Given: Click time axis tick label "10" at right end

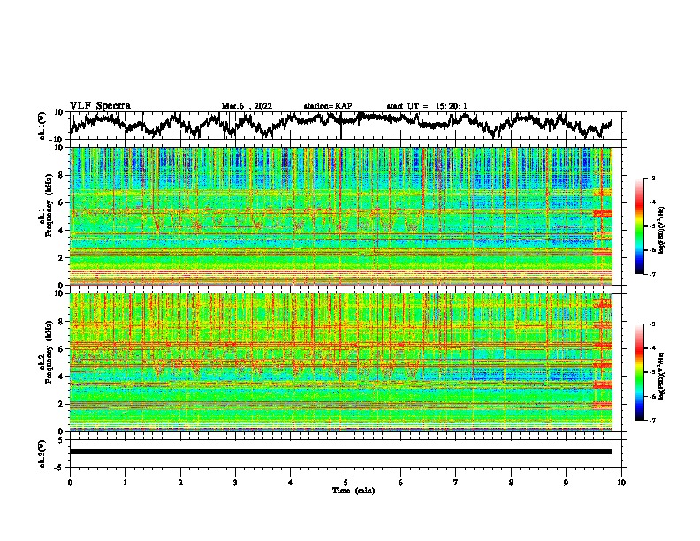Looking at the screenshot, I should pyautogui.click(x=621, y=483).
